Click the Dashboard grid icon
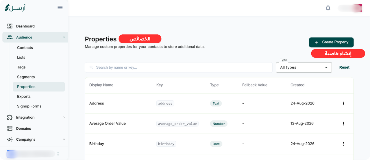 coord(10,26)
